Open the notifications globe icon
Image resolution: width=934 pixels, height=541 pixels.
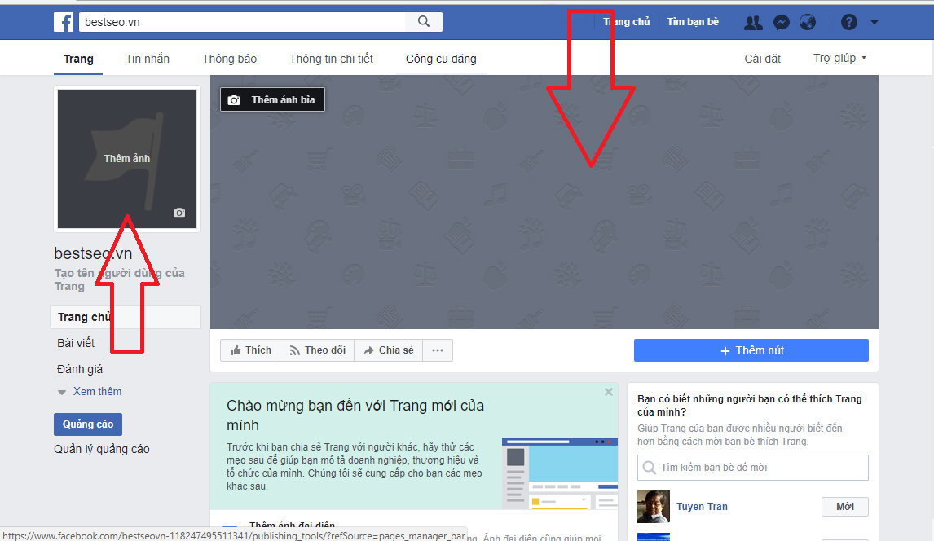(x=807, y=22)
